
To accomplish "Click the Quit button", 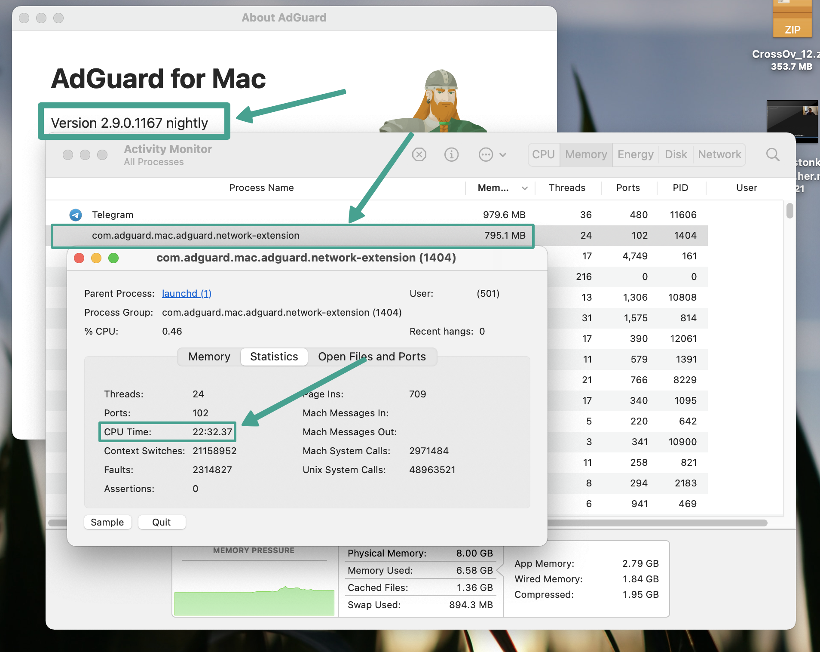I will 162,522.
